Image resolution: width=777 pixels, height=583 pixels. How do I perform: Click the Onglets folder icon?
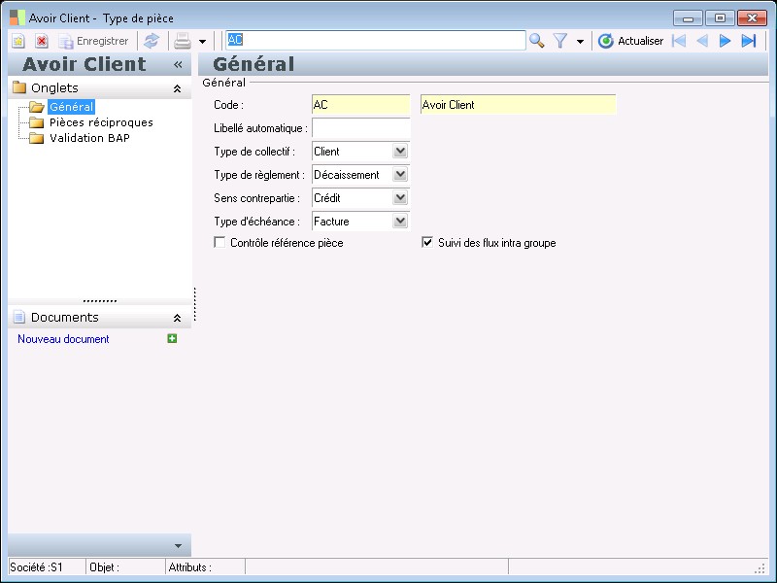[19, 87]
